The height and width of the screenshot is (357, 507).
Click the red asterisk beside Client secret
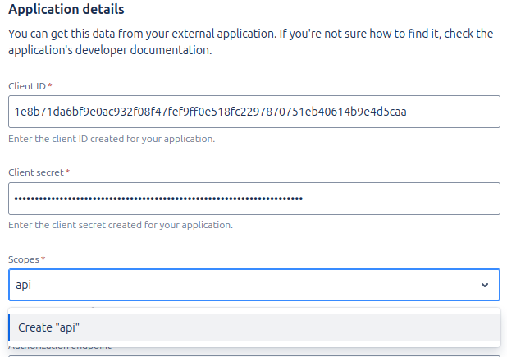(66, 172)
